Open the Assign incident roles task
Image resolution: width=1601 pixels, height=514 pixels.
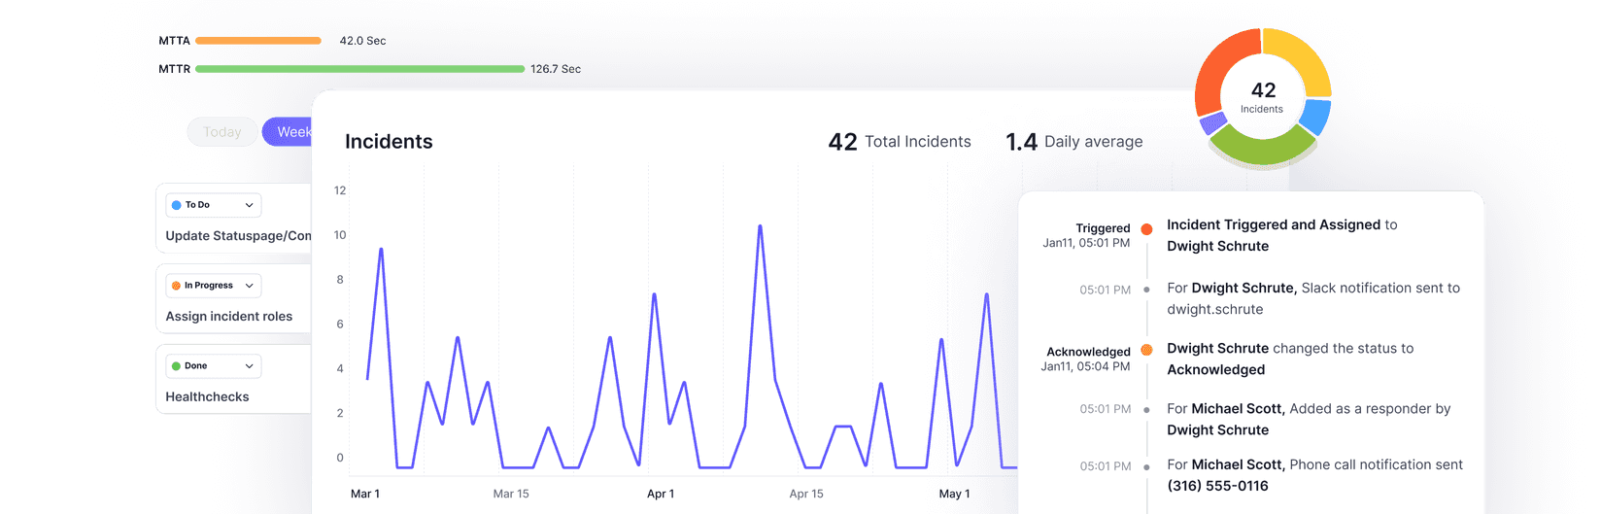[x=228, y=317]
